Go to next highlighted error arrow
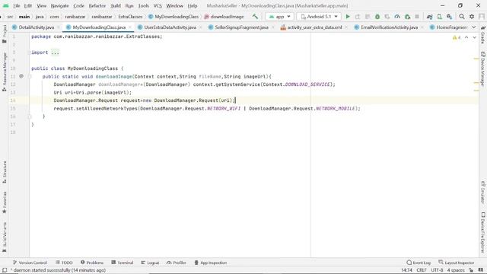 click(474, 37)
